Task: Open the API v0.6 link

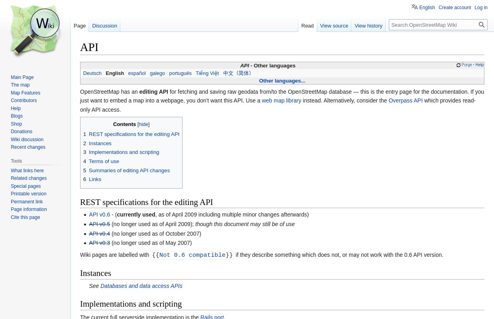Action: [99, 215]
